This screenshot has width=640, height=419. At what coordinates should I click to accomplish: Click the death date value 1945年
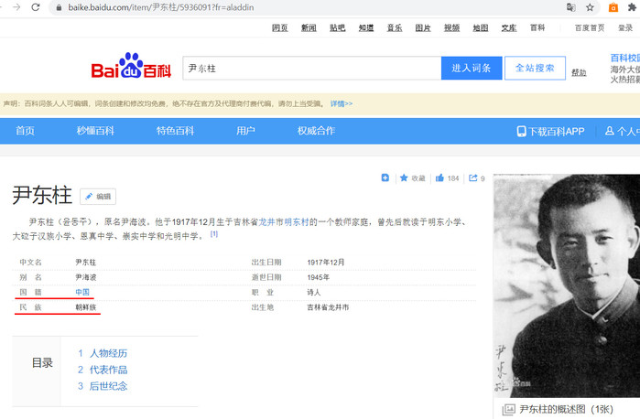click(x=319, y=277)
